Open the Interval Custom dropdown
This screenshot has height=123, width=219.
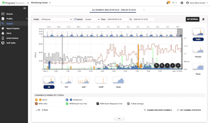click(92, 19)
